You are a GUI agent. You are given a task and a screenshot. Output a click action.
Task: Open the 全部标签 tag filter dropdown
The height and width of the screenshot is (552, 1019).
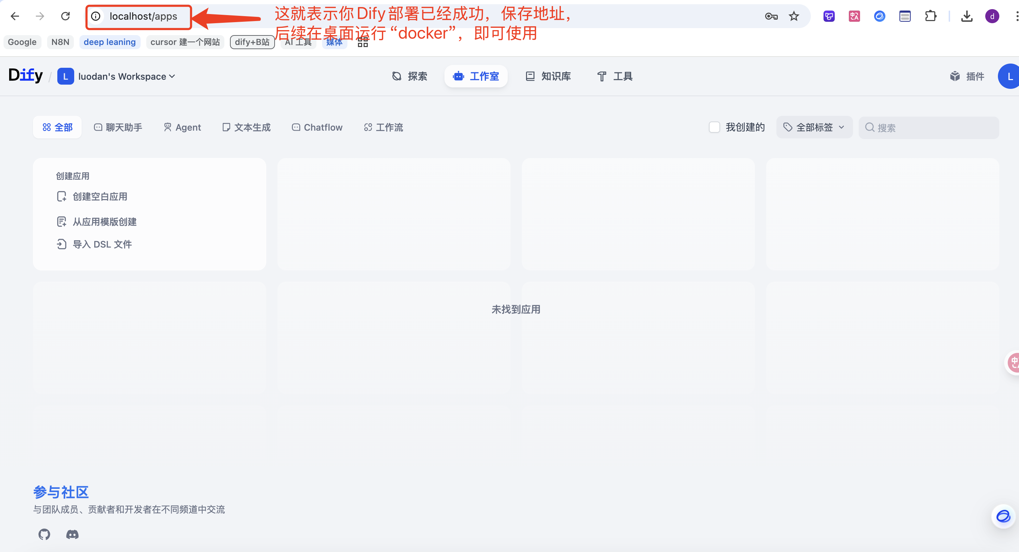click(x=814, y=127)
